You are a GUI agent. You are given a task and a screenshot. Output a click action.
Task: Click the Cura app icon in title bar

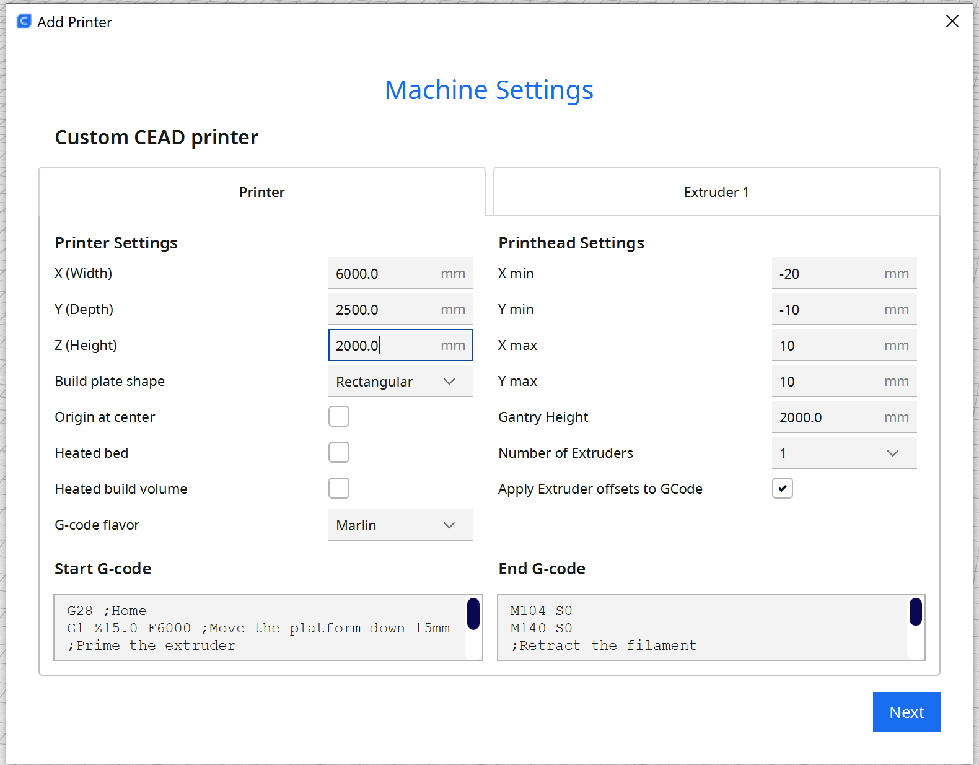coord(24,22)
